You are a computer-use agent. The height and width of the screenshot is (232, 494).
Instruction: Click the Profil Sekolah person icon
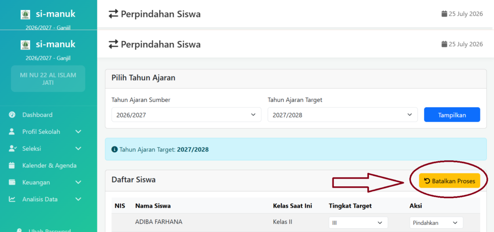click(12, 132)
